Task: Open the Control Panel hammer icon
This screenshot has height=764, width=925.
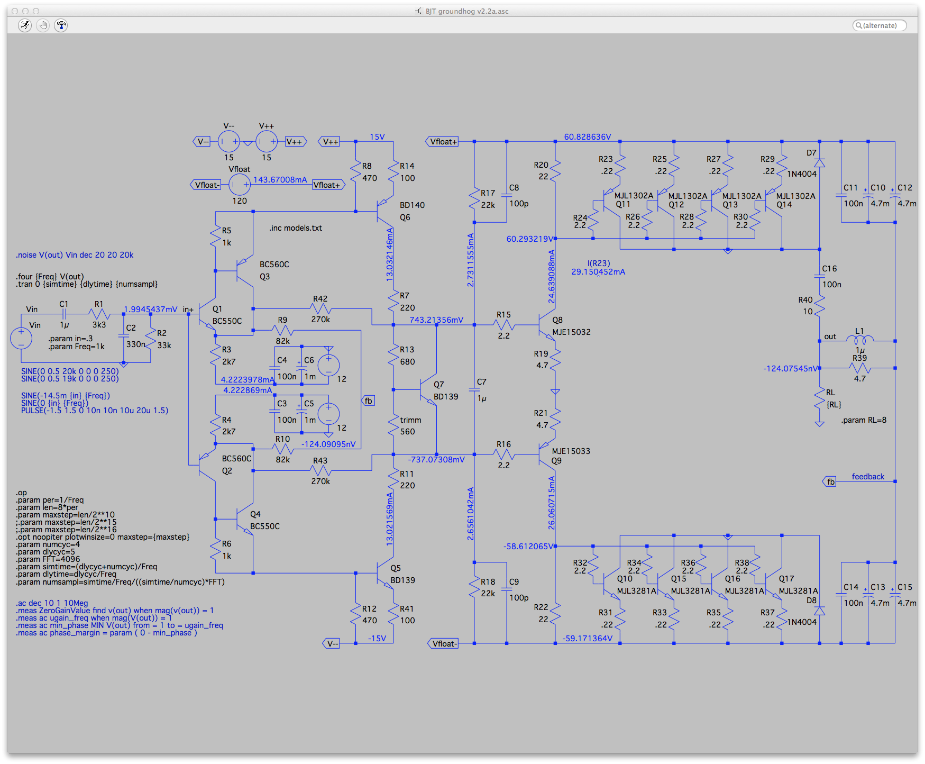Action: click(x=61, y=25)
